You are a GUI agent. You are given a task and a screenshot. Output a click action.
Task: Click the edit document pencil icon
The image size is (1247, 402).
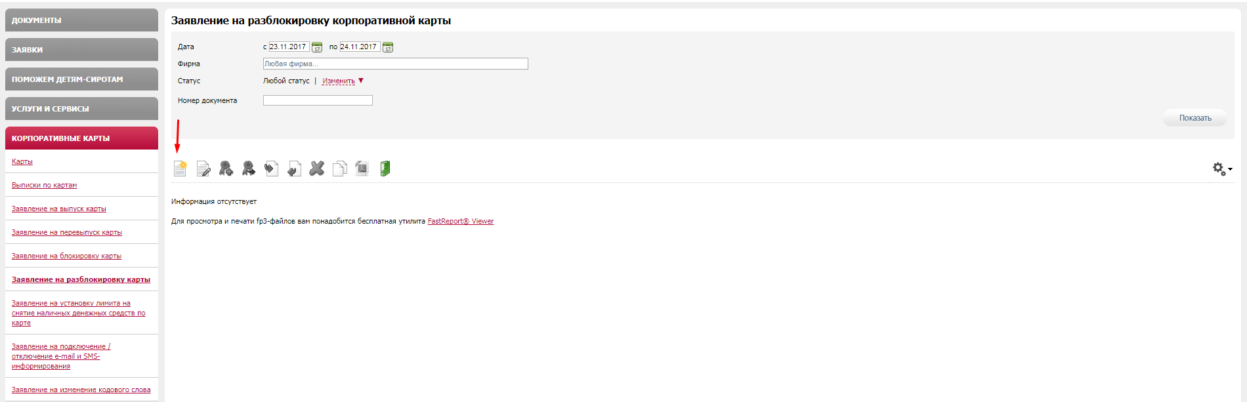[203, 169]
